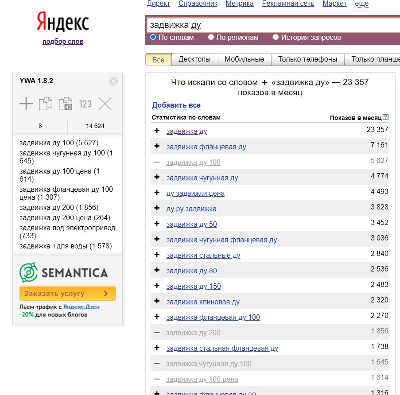The image size is (400, 395).
Task: Switch to the 'Все' tab
Action: pos(159,59)
